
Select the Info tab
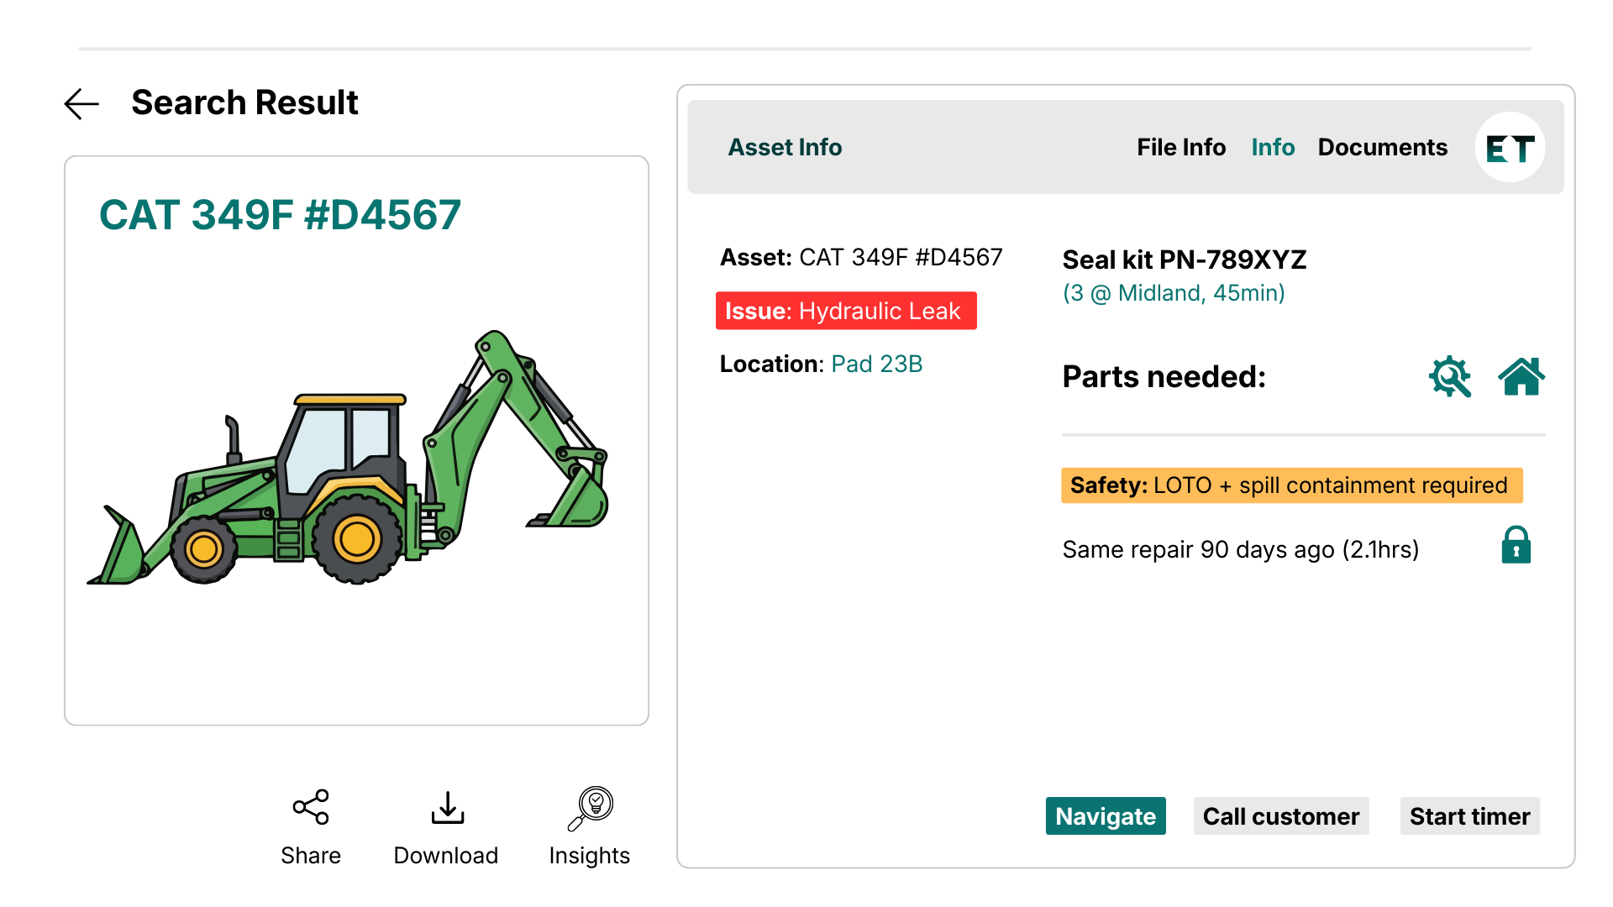click(1272, 148)
